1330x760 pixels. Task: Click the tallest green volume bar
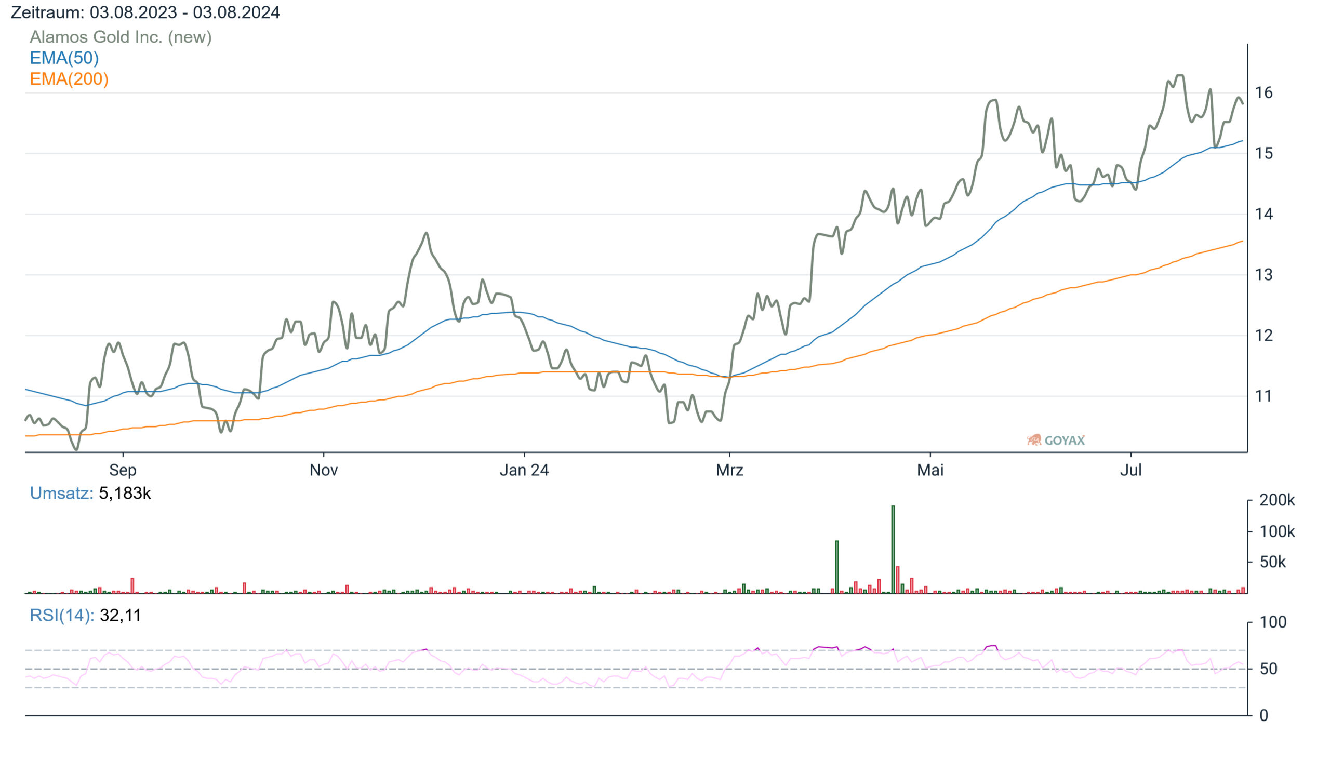893,550
